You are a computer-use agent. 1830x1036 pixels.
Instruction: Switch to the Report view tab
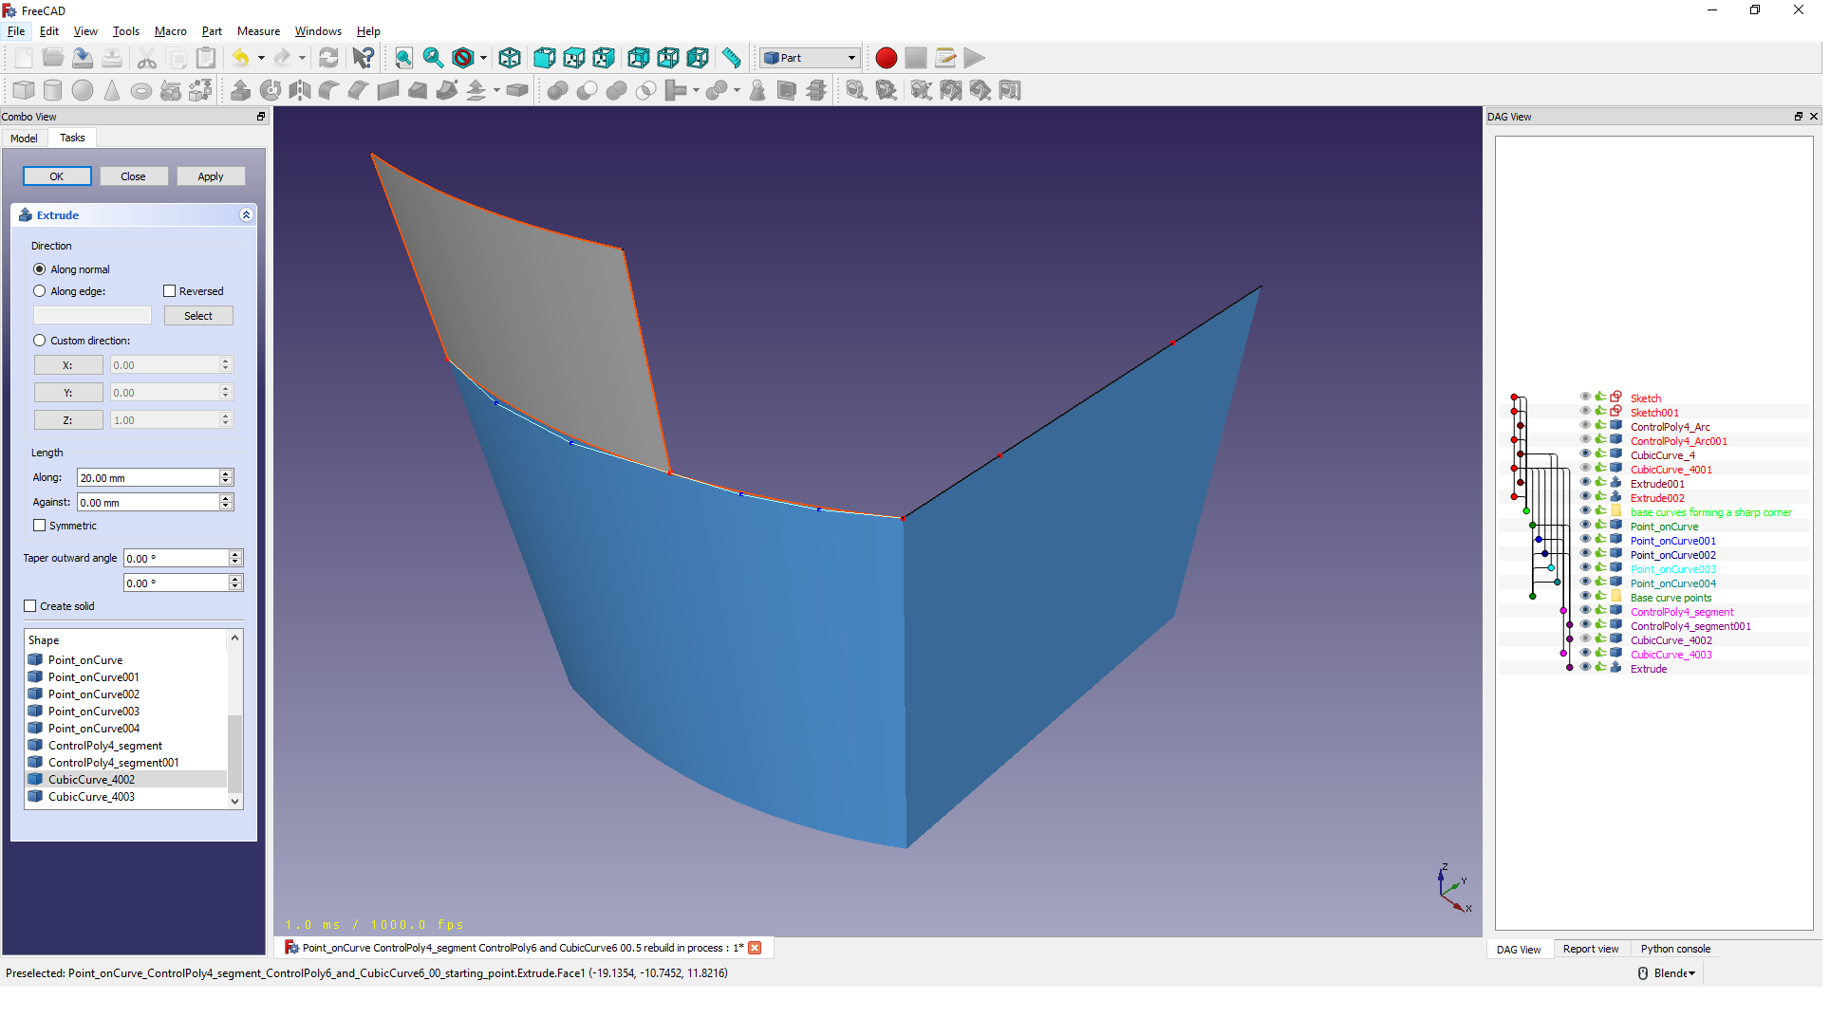pos(1590,949)
